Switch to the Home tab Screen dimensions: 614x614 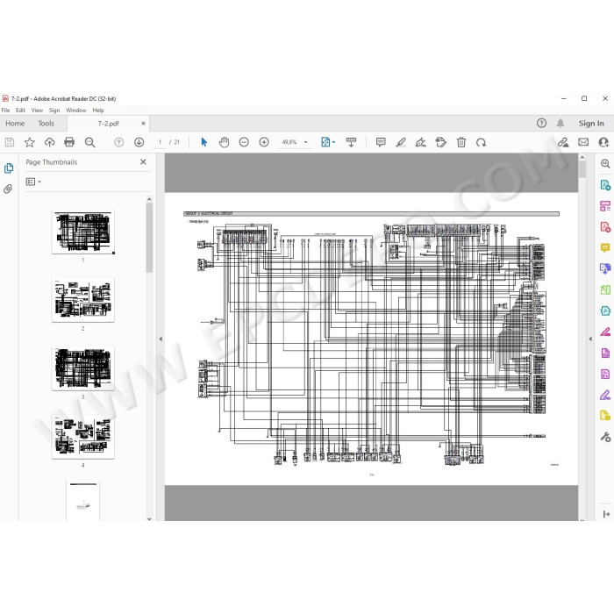tap(15, 124)
